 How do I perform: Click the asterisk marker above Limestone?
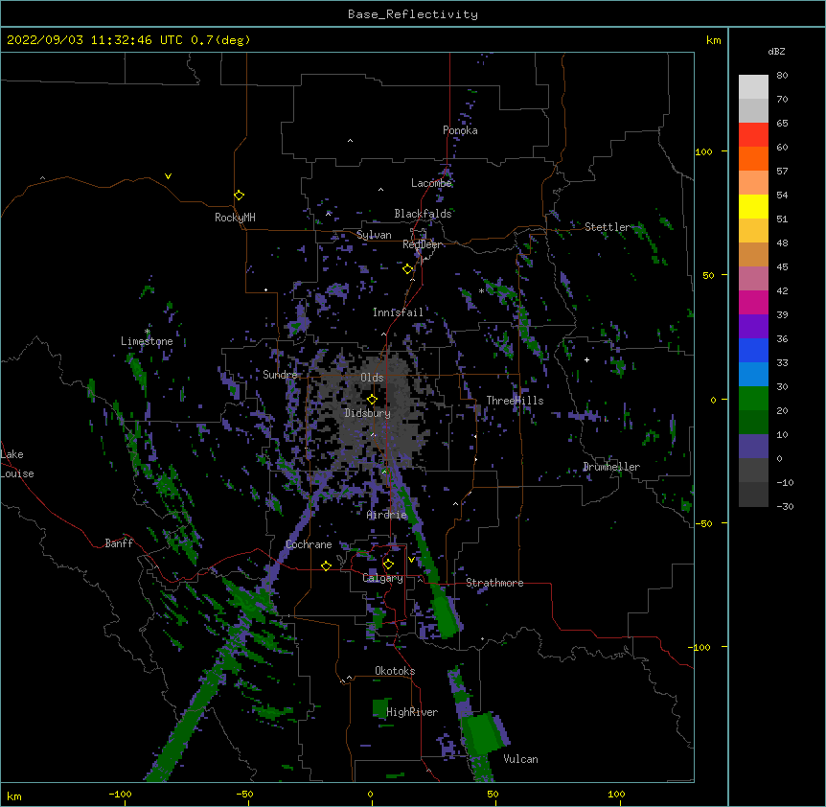[x=147, y=332]
